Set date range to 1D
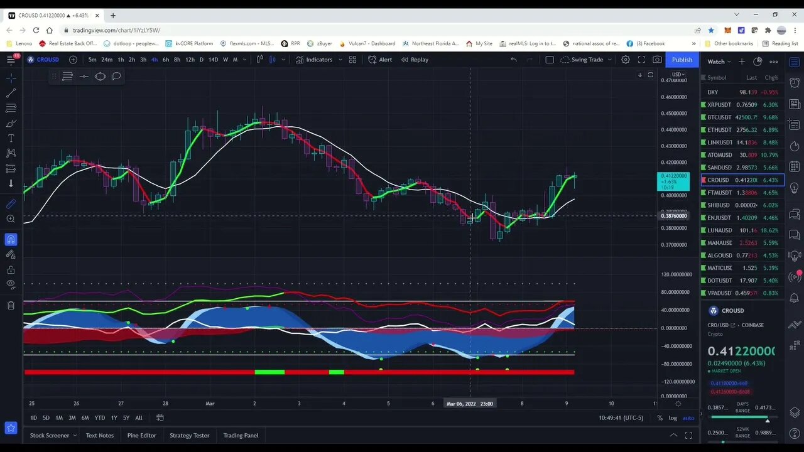Image resolution: width=804 pixels, height=452 pixels. point(33,418)
